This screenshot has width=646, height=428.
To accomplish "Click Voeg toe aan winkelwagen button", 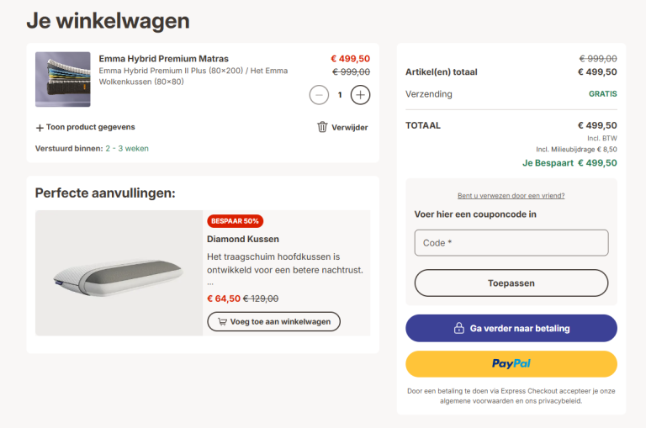I will pos(274,321).
